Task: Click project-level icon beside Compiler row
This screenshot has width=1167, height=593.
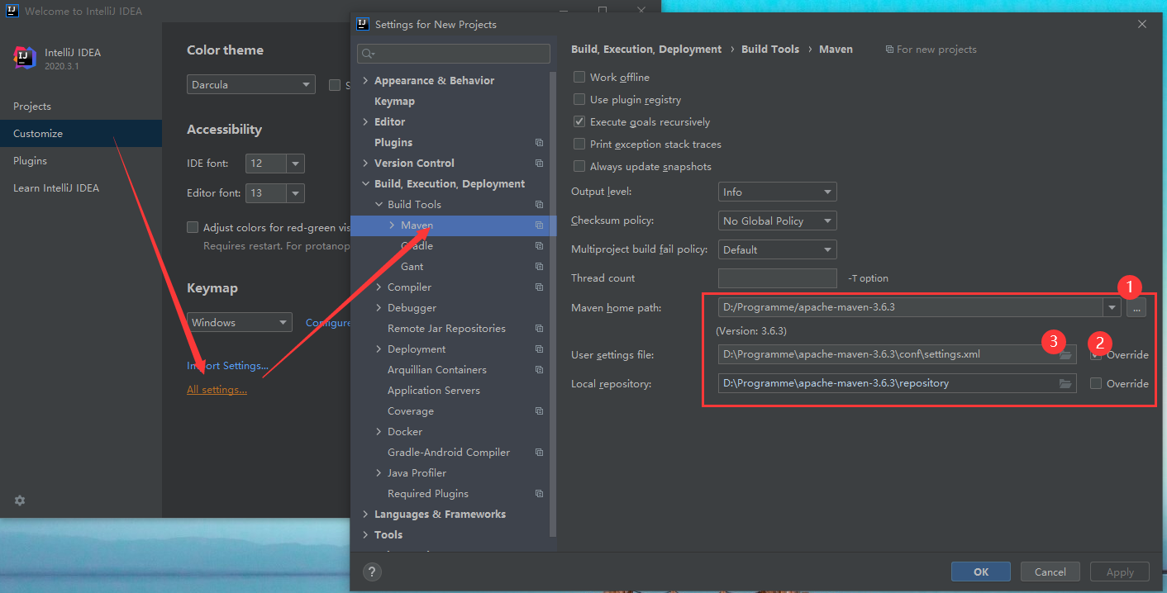Action: click(x=539, y=287)
